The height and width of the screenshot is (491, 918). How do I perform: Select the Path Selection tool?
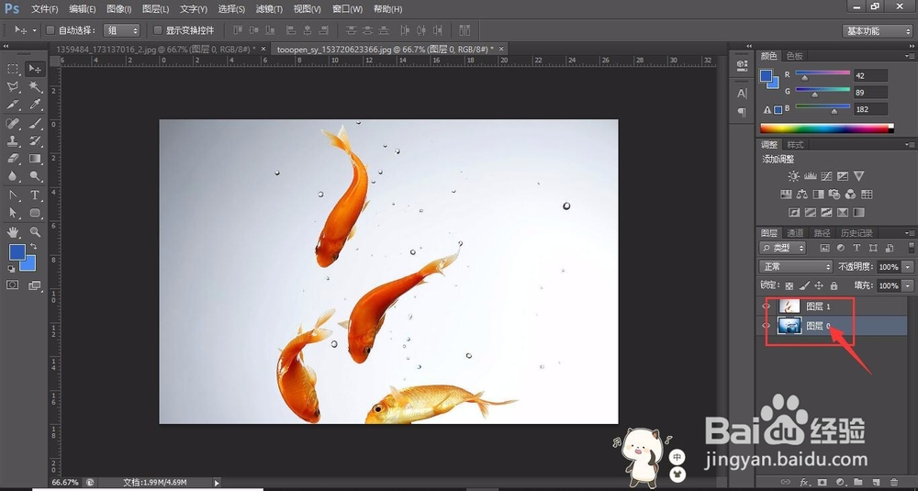(x=13, y=213)
